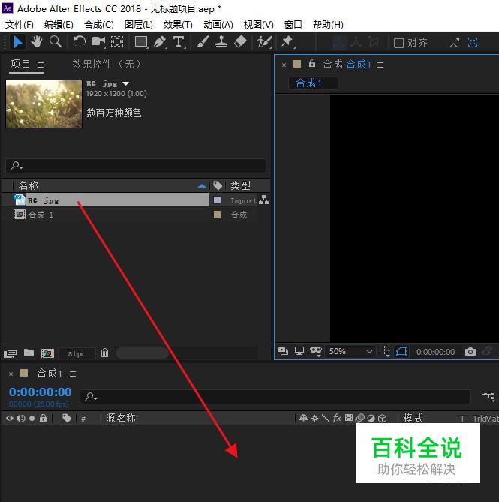Select the Rotation tool
499x502 pixels.
point(79,41)
